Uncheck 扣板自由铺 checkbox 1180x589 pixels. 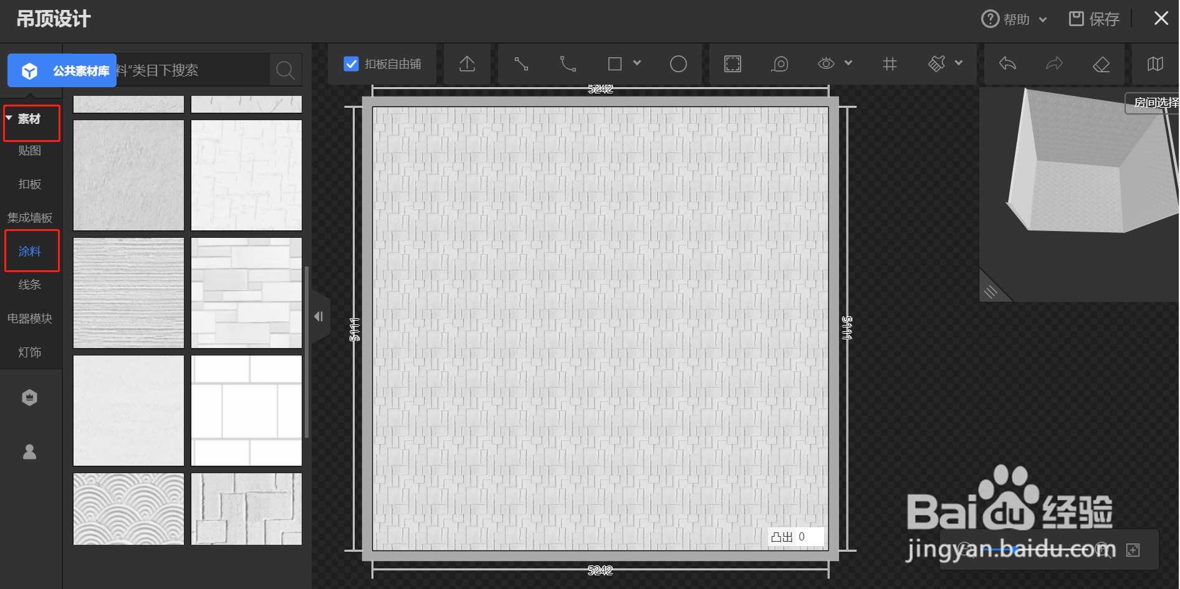click(351, 64)
